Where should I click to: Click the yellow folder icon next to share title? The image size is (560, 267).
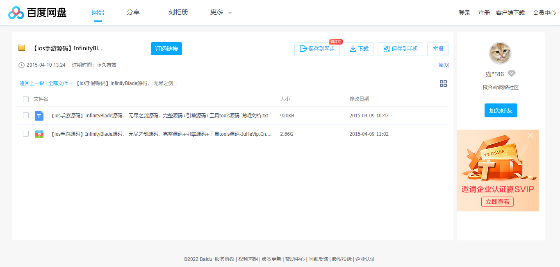click(22, 47)
